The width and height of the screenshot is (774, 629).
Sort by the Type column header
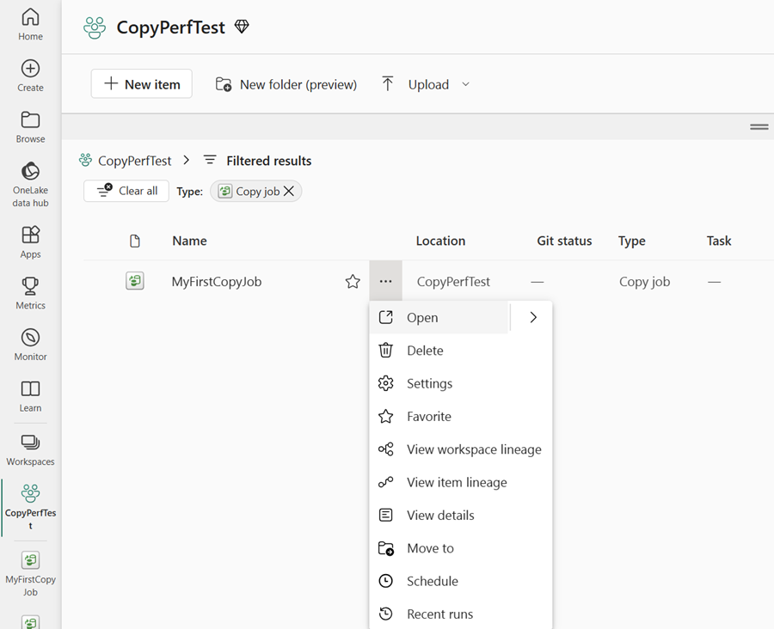point(632,241)
